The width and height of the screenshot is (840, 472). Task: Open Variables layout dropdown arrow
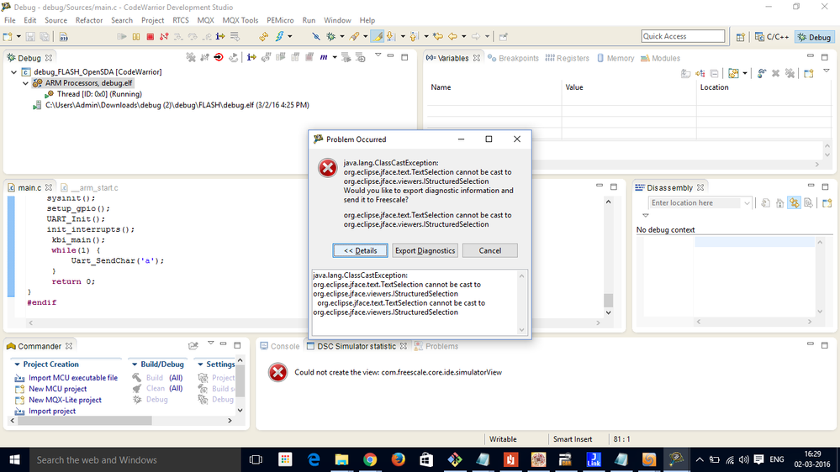pos(745,73)
